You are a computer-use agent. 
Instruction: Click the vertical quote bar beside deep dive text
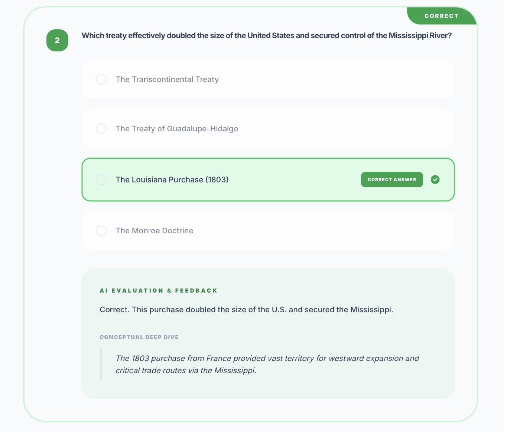click(x=100, y=365)
